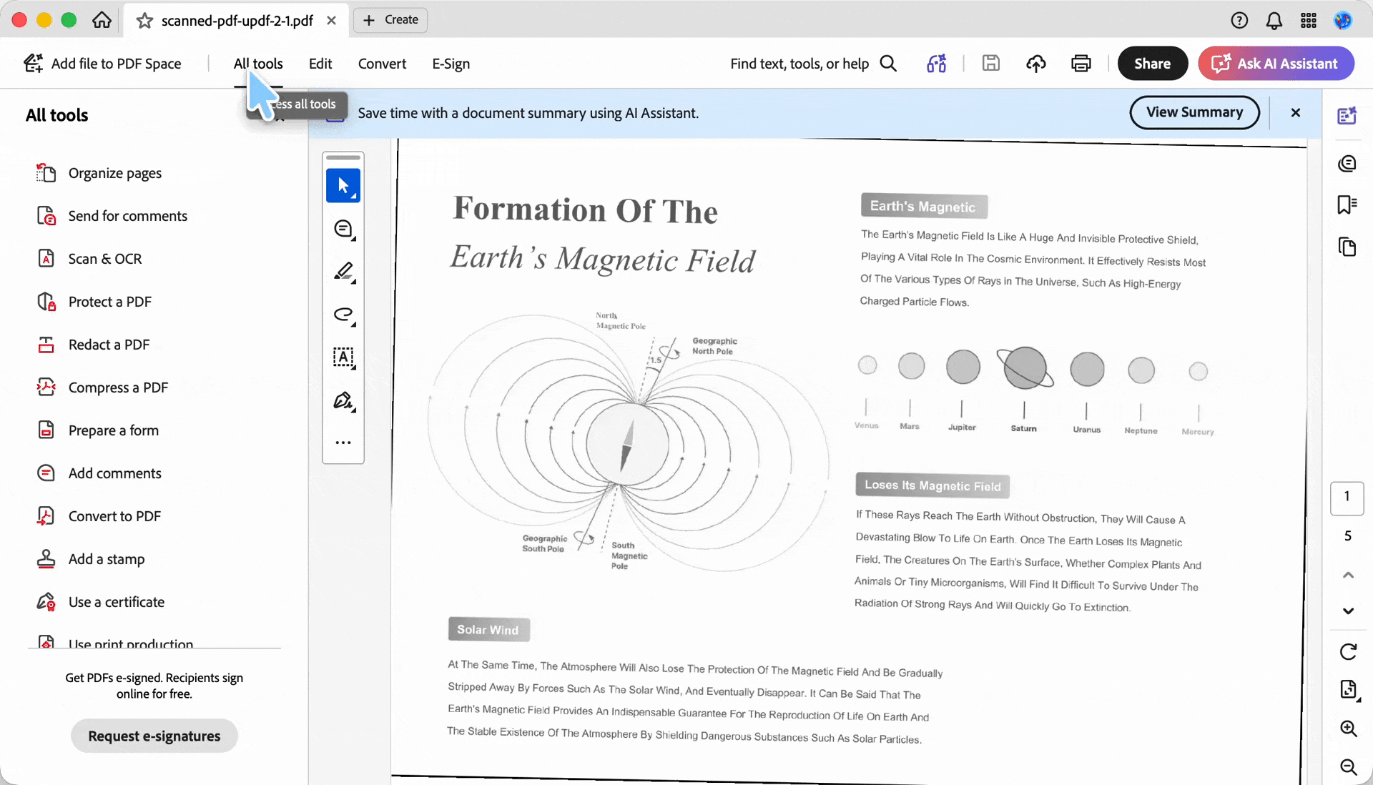Open the page thumbnails panel in right rail
The height and width of the screenshot is (785, 1373).
coord(1347,247)
